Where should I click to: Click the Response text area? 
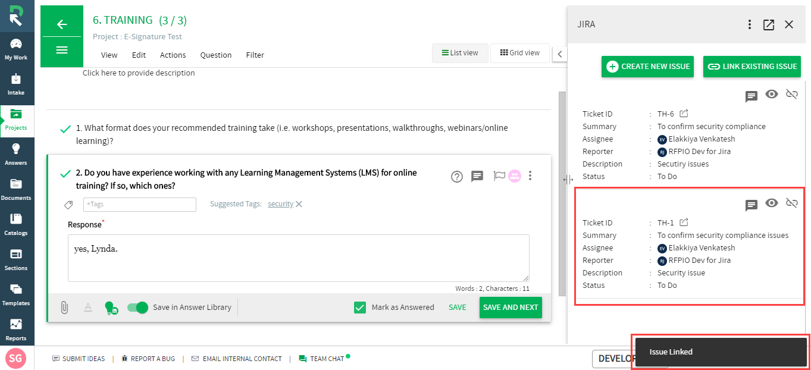[299, 258]
